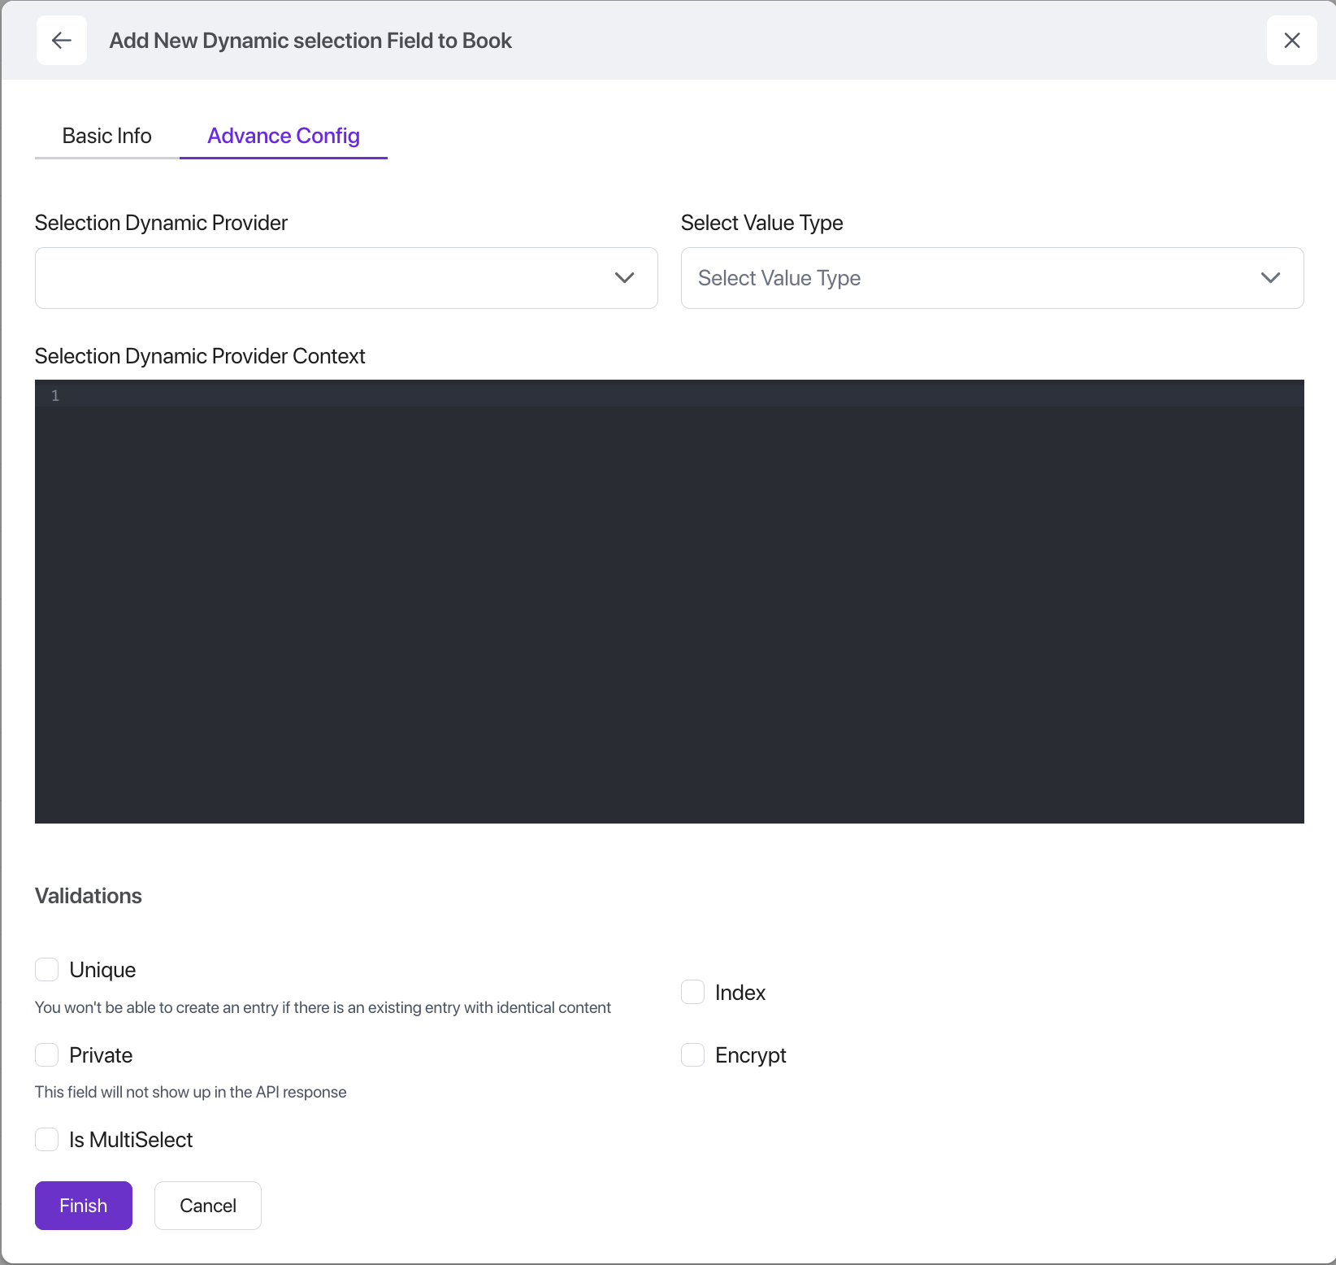Click the back arrow icon in header

tap(62, 41)
